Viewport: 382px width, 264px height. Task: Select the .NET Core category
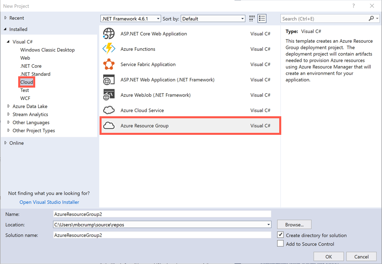pyautogui.click(x=31, y=66)
